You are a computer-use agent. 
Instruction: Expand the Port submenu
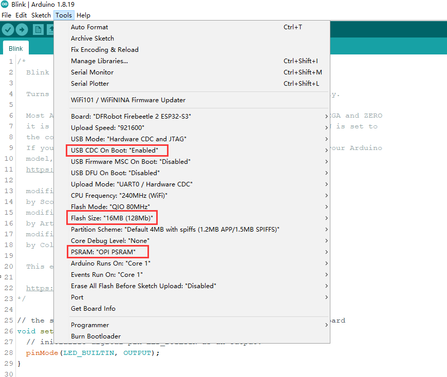pyautogui.click(x=77, y=297)
